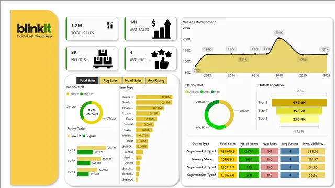Select the Tier 2 funnel bar 393.2K
Screen dimensions: 335x188
coord(299,111)
